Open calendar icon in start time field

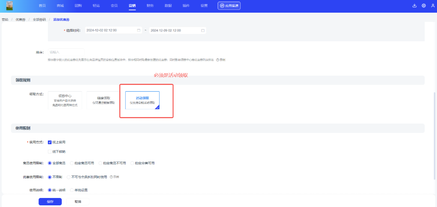pos(139,30)
